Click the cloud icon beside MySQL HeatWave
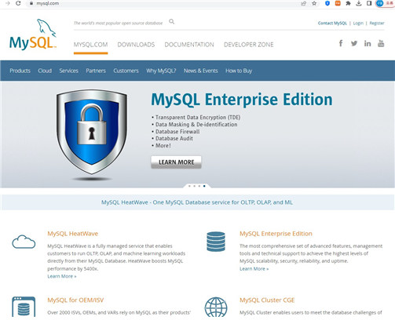This screenshot has height=320, width=395. tap(24, 242)
